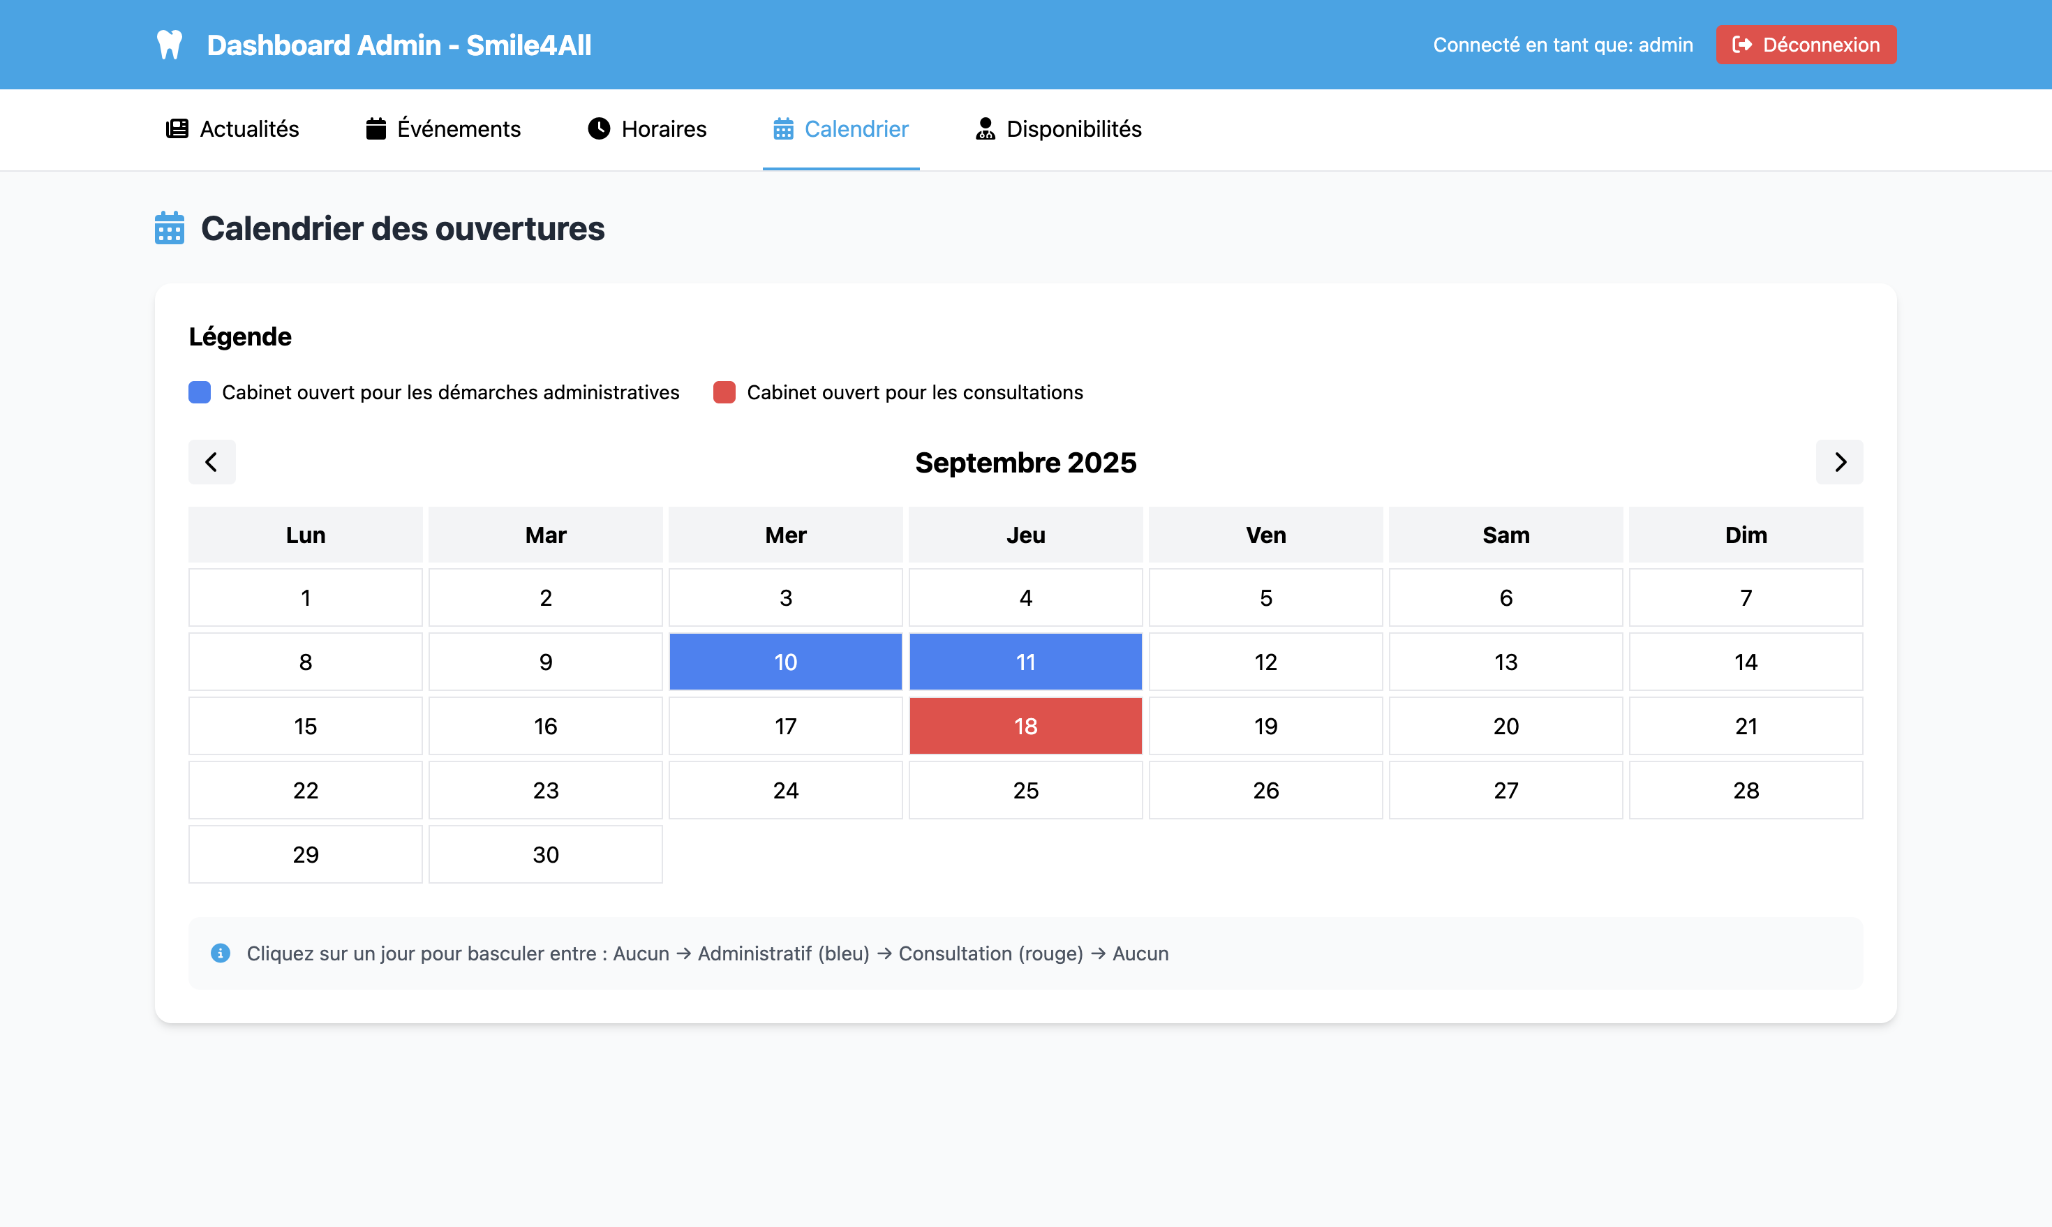Click the blue administrative legend swatch
2052x1227 pixels.
[x=199, y=392]
